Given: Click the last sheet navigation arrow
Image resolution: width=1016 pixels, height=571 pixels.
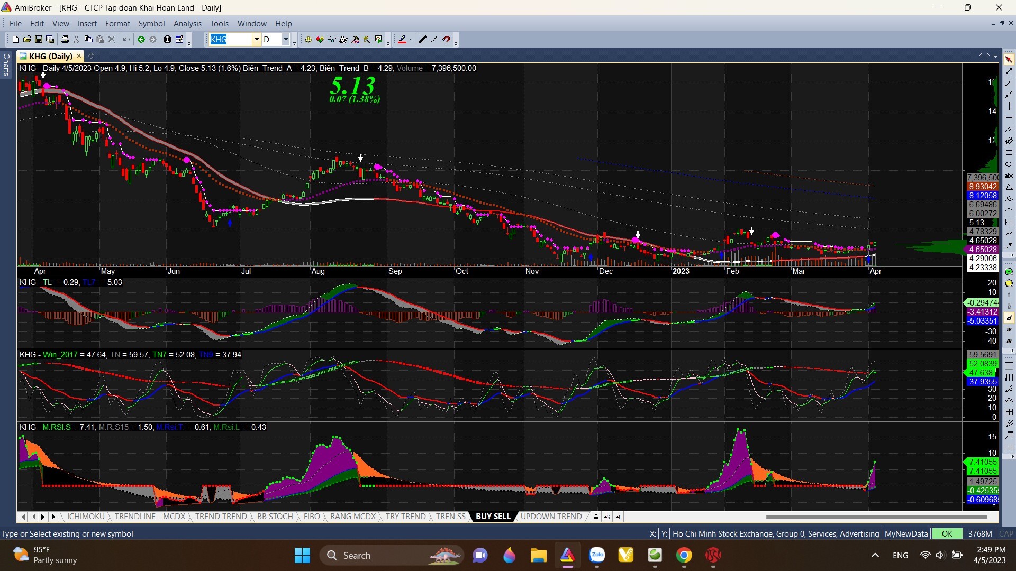Looking at the screenshot, I should (53, 517).
